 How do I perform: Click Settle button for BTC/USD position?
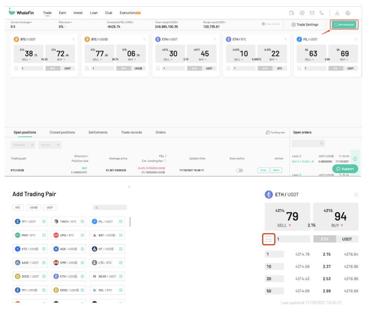(276, 170)
